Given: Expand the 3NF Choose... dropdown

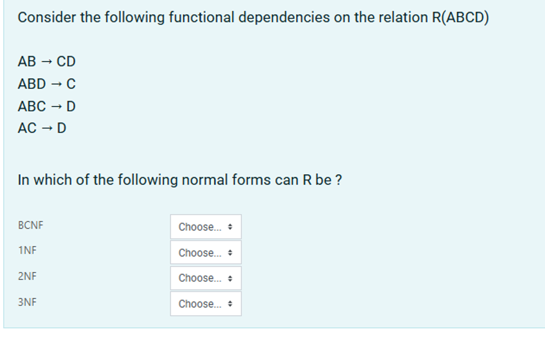Looking at the screenshot, I should click(x=205, y=304).
